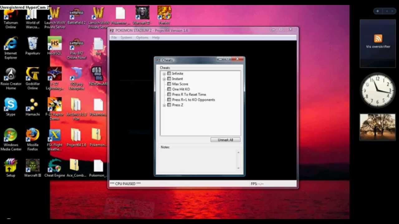The image size is (399, 224).
Task: Select the Mozilla Firefox desktop icon
Action: (x=32, y=140)
